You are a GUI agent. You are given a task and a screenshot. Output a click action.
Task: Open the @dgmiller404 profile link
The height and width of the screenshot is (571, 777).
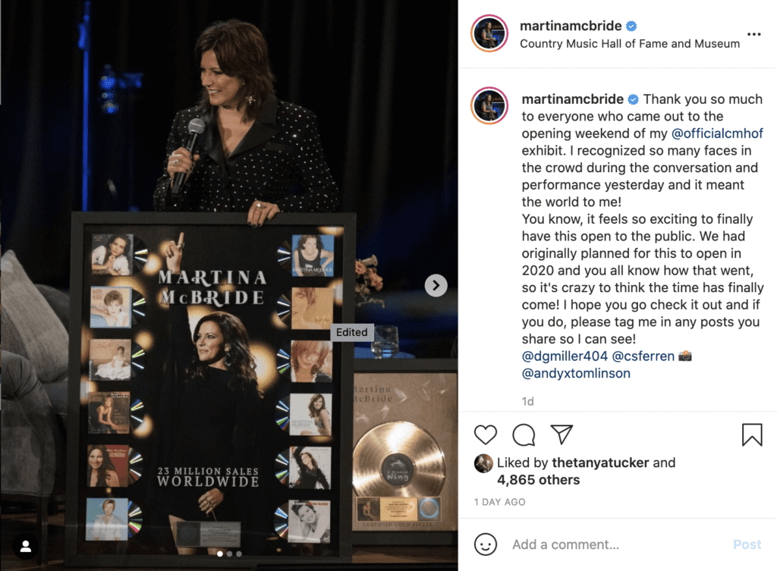pos(565,356)
